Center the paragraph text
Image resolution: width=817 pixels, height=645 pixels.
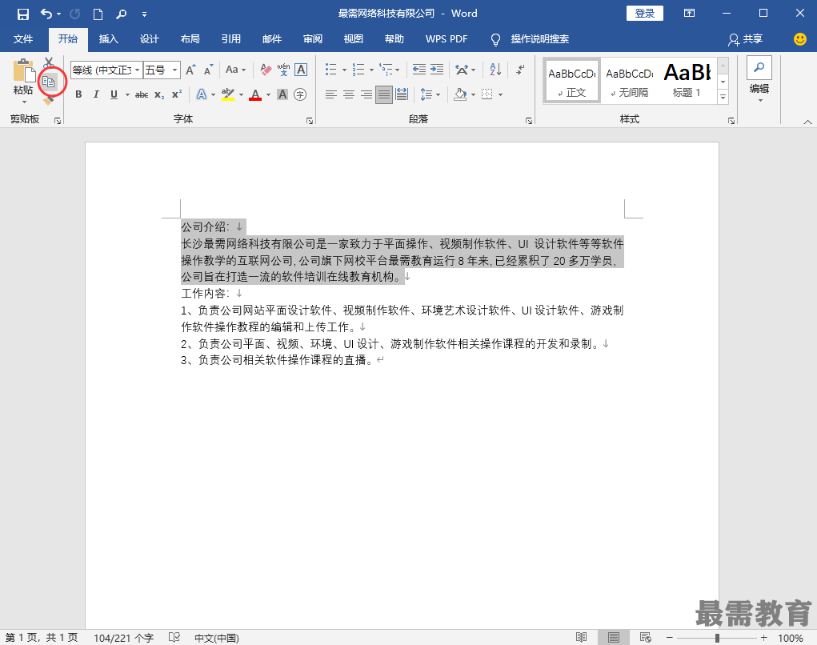pyautogui.click(x=349, y=94)
